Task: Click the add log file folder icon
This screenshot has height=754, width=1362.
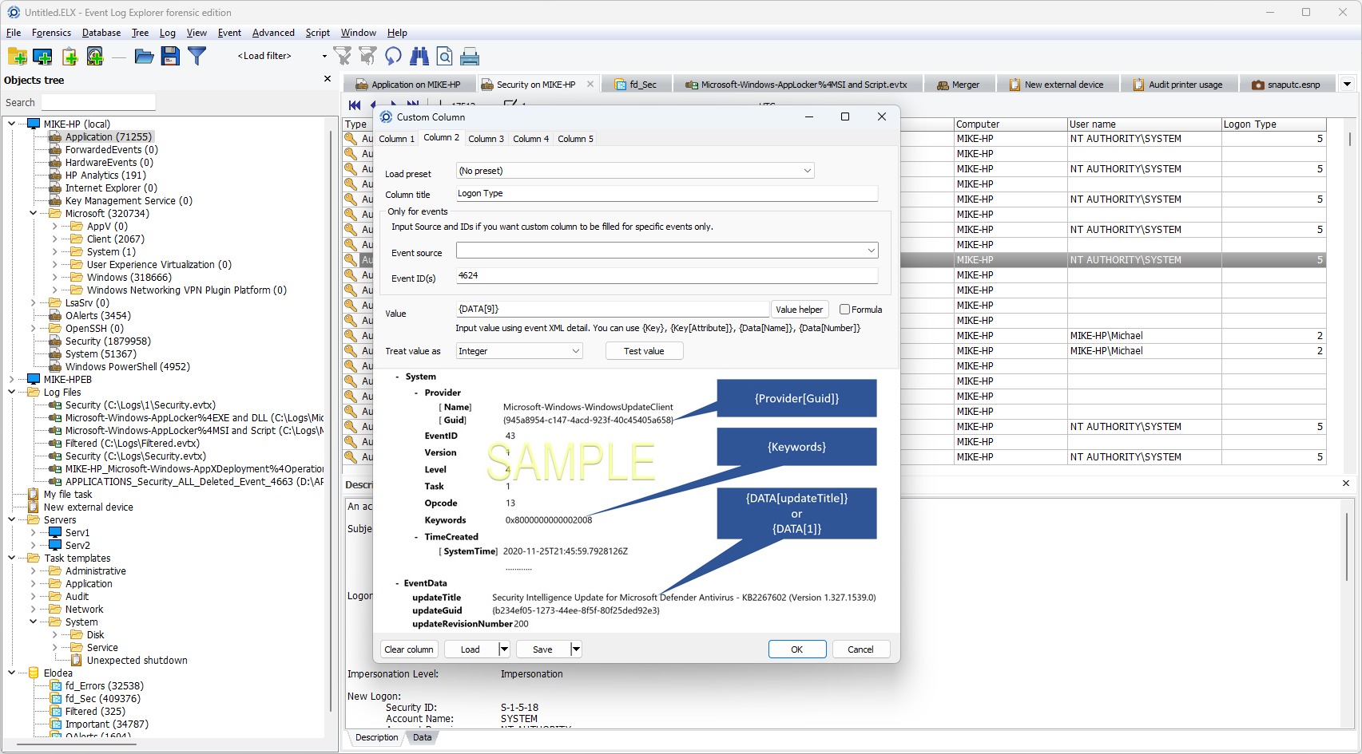Action: point(17,56)
